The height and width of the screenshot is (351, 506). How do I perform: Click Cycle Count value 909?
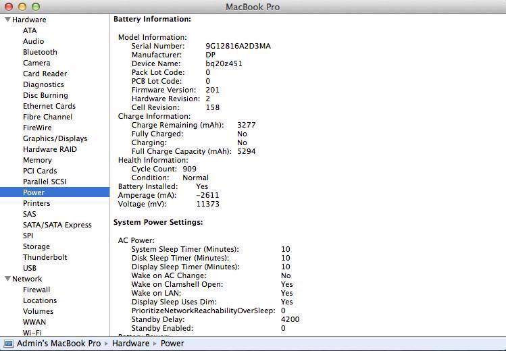click(189, 169)
